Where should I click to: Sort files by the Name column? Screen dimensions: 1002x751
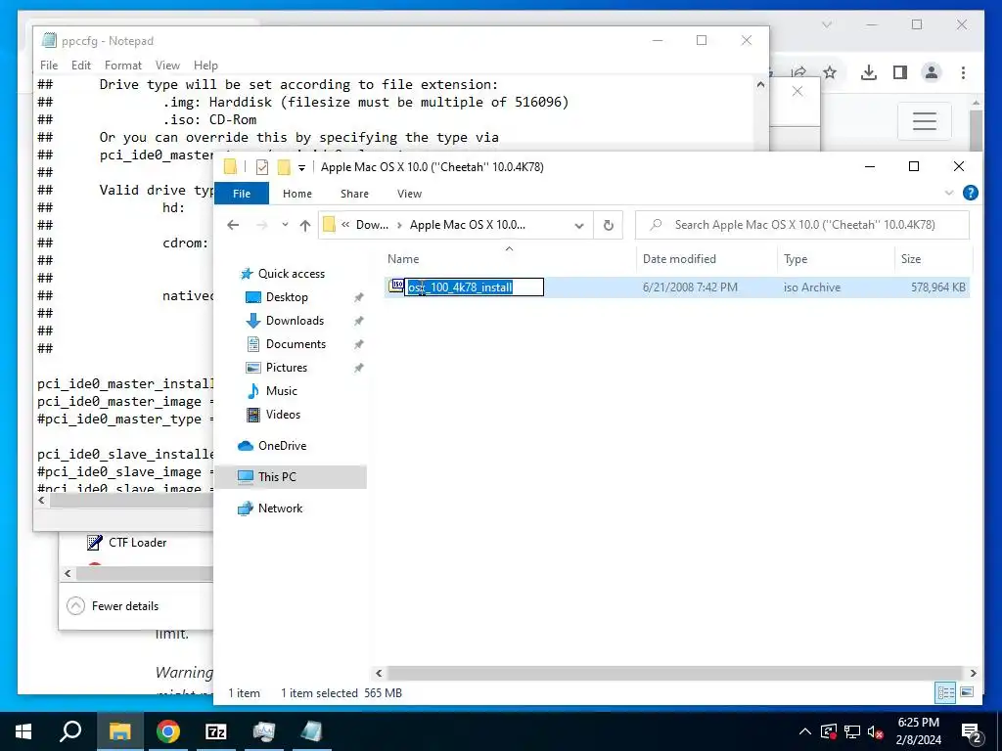(403, 258)
